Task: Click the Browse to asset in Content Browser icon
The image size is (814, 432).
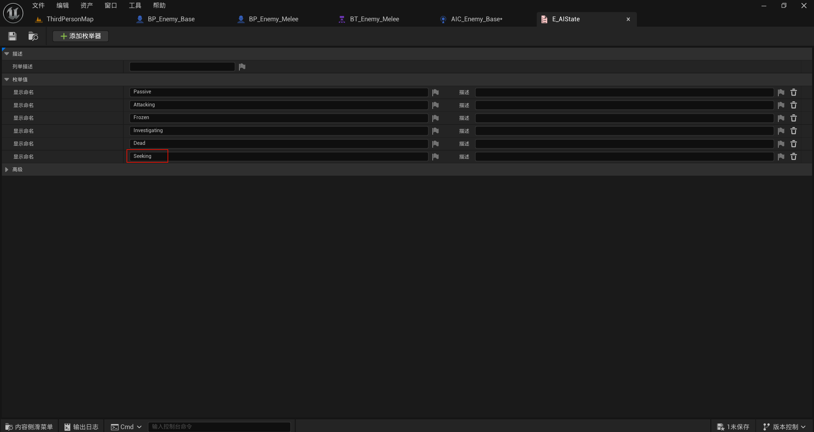Action: [33, 36]
